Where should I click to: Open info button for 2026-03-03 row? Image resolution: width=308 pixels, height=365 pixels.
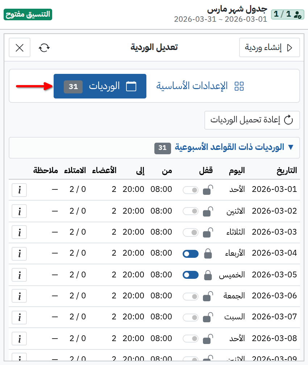click(x=19, y=232)
